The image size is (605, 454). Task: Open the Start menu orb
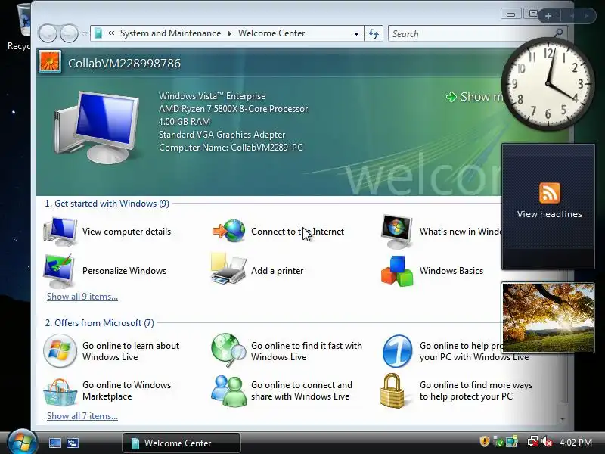[22, 442]
